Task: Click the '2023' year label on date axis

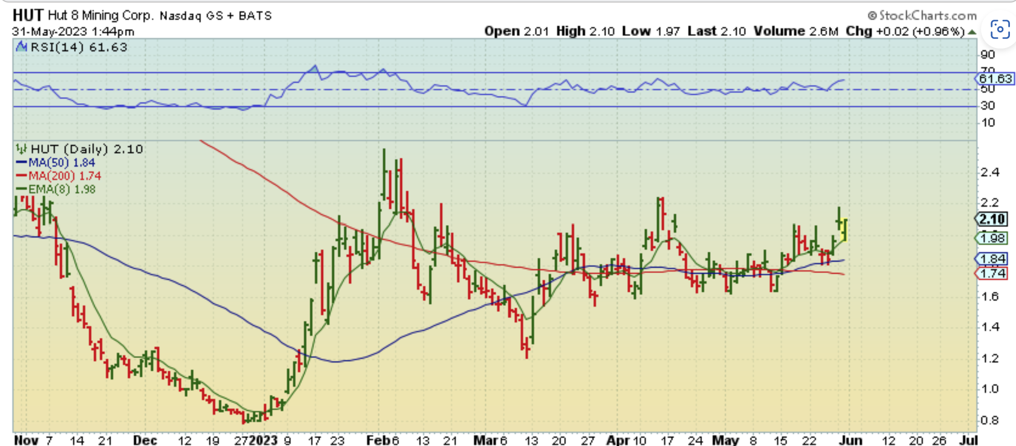Action: (x=263, y=440)
